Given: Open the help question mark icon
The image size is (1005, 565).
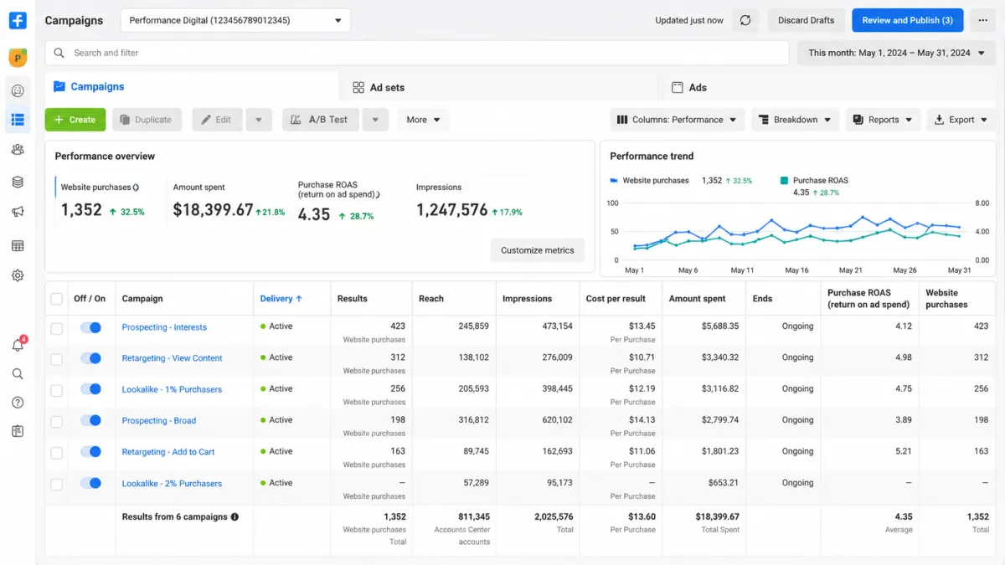Looking at the screenshot, I should (18, 403).
